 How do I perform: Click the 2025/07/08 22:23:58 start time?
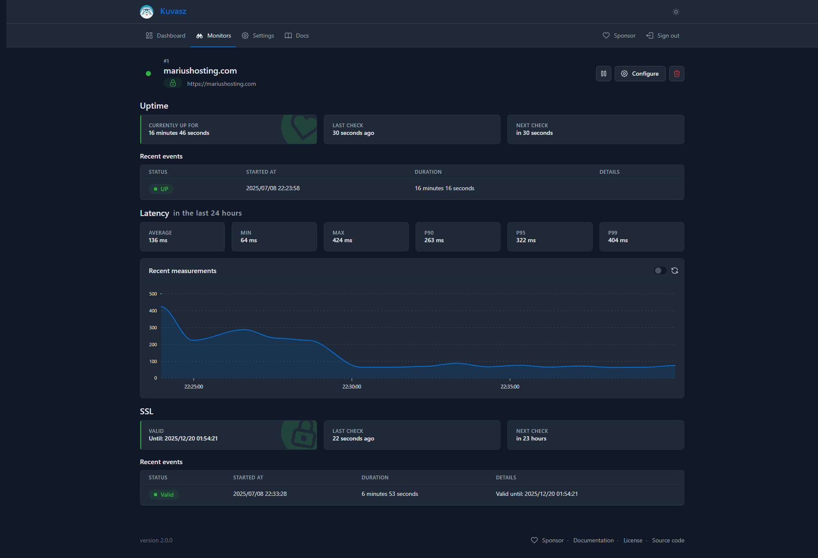273,188
